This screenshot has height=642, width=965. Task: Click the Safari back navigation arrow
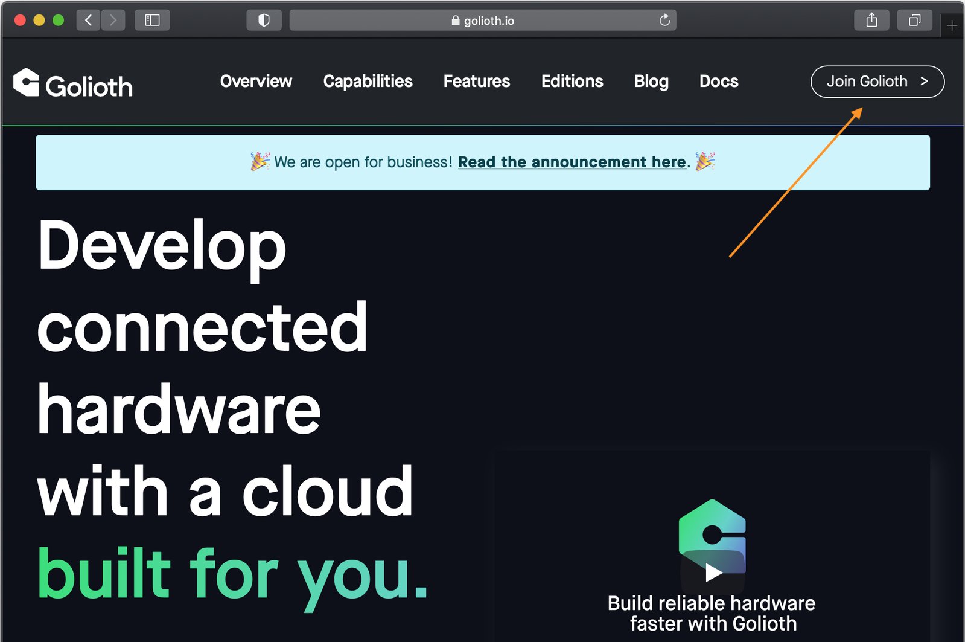(x=89, y=21)
